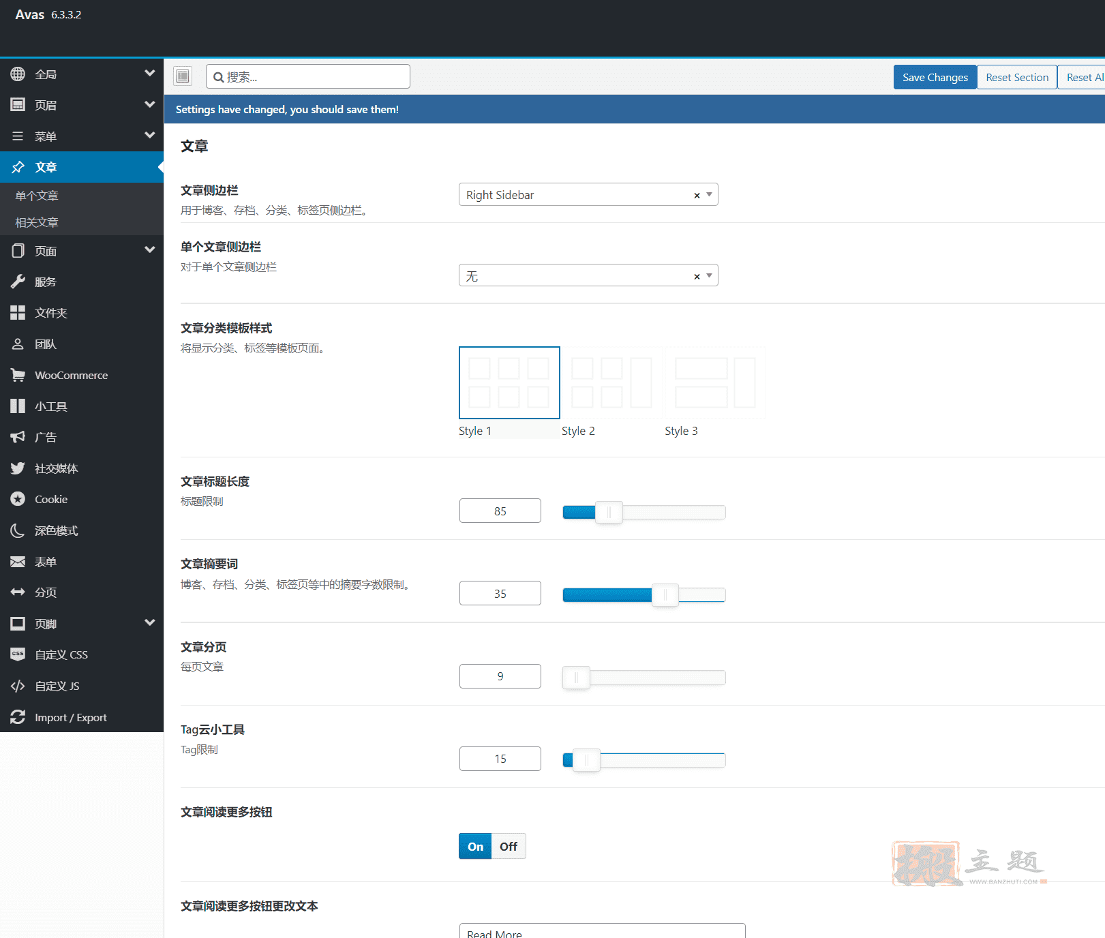Click the grid icon beside 文件夹
This screenshot has height=938, width=1105.
18,313
